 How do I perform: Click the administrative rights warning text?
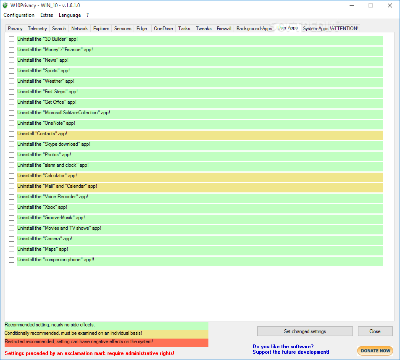[89, 353]
